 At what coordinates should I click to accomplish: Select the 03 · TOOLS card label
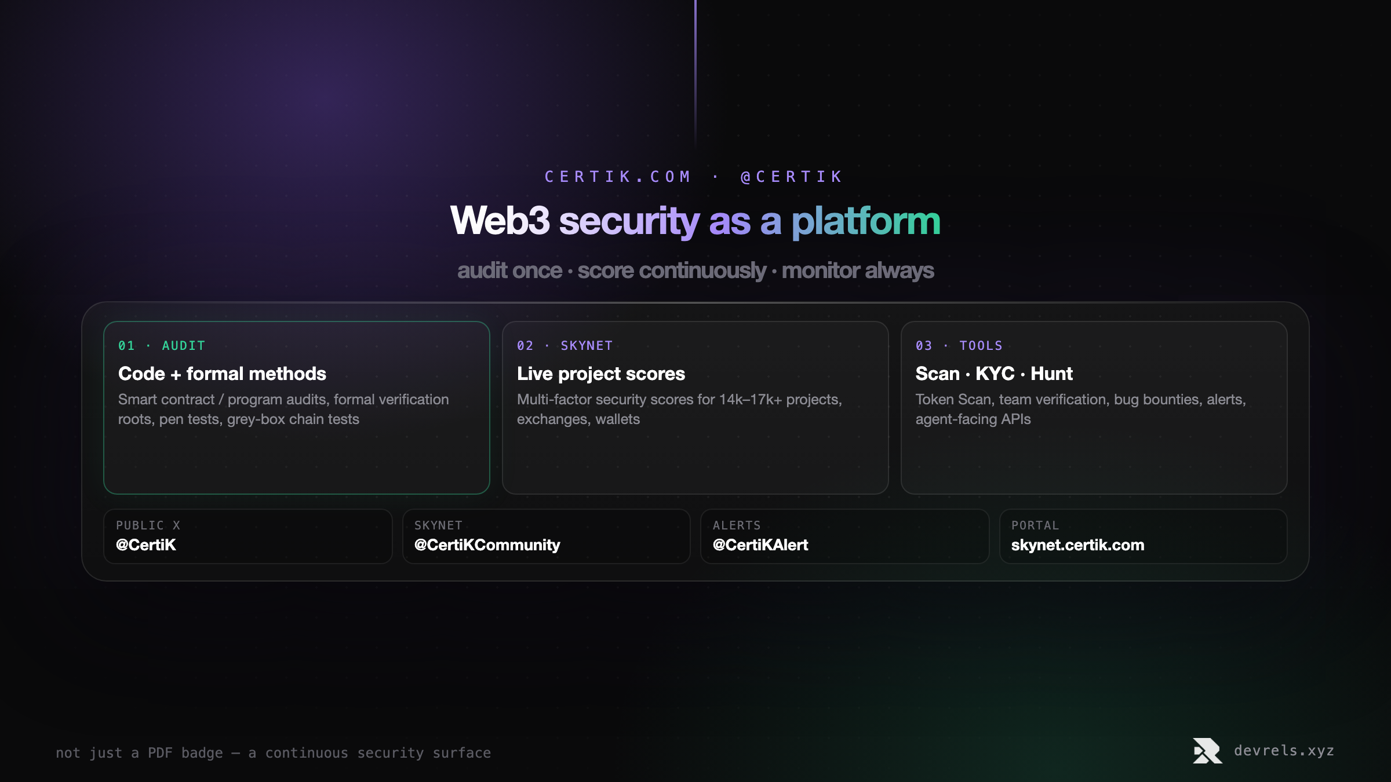959,346
